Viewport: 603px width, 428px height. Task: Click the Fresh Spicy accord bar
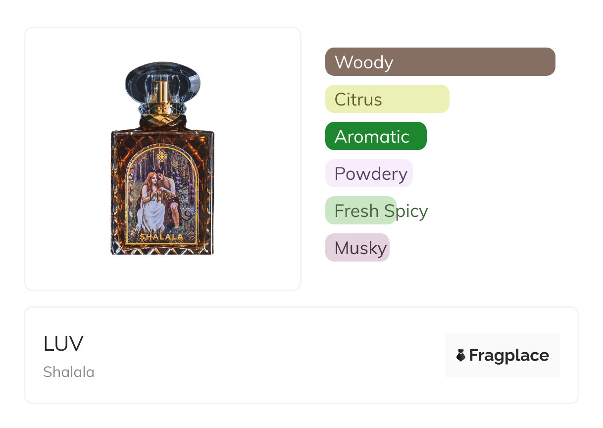[x=361, y=211]
